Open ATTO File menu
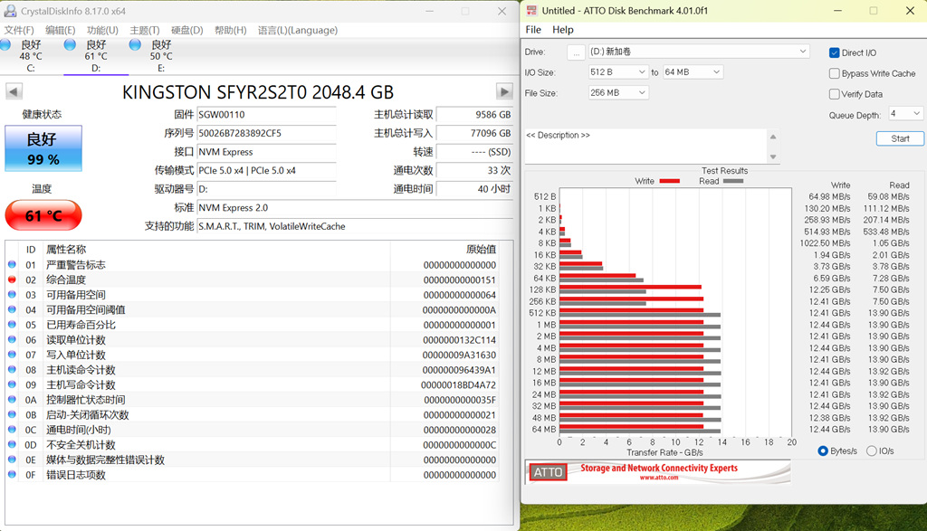Screen dimensions: 927x531 pyautogui.click(x=533, y=30)
